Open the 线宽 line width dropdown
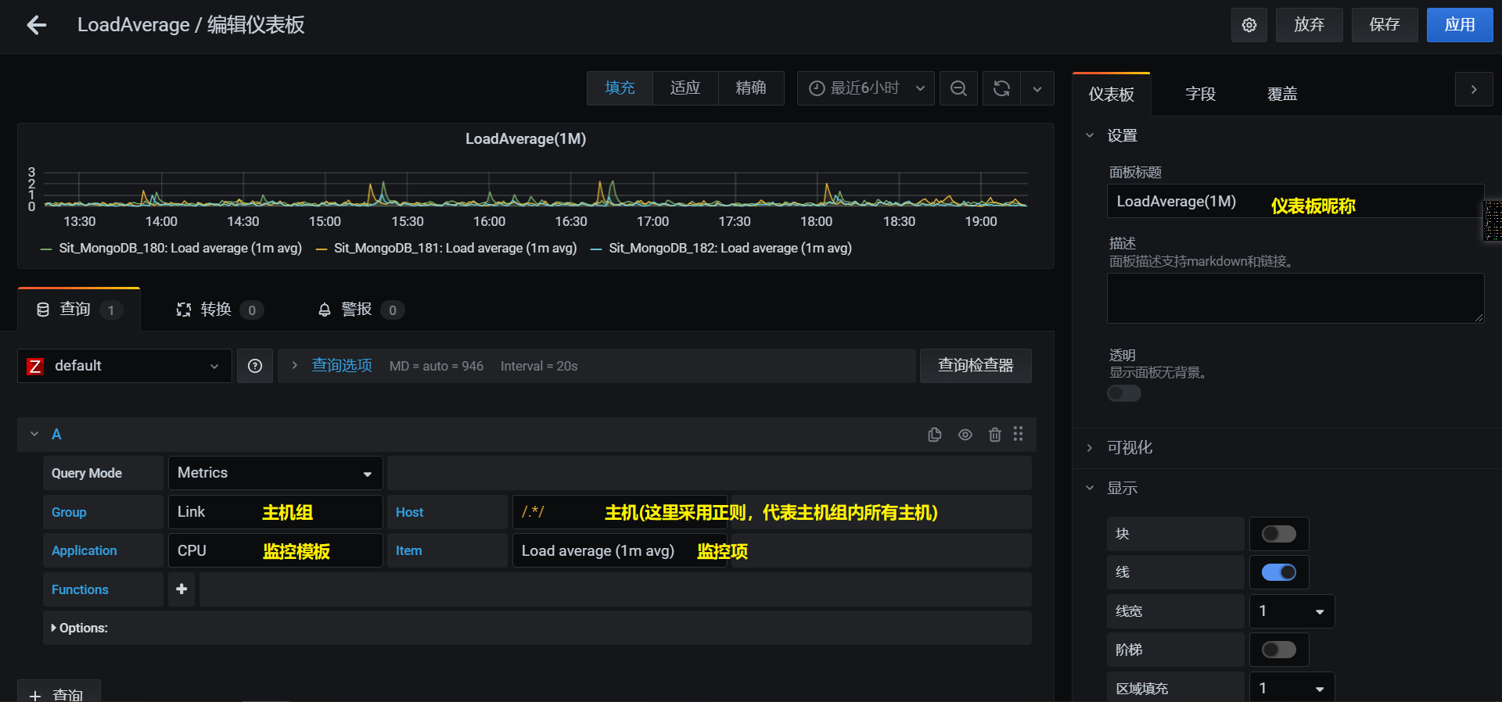 coord(1292,611)
